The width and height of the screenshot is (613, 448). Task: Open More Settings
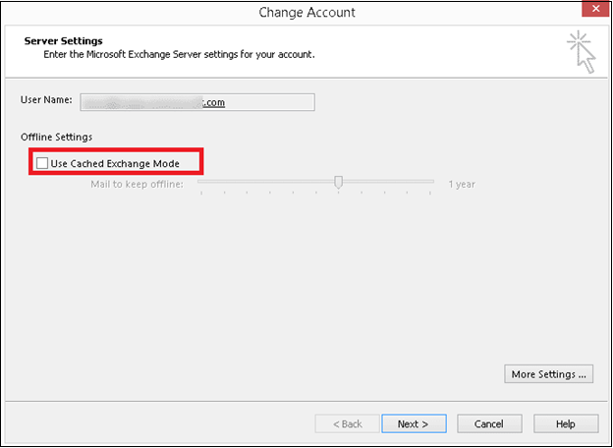[x=550, y=373]
